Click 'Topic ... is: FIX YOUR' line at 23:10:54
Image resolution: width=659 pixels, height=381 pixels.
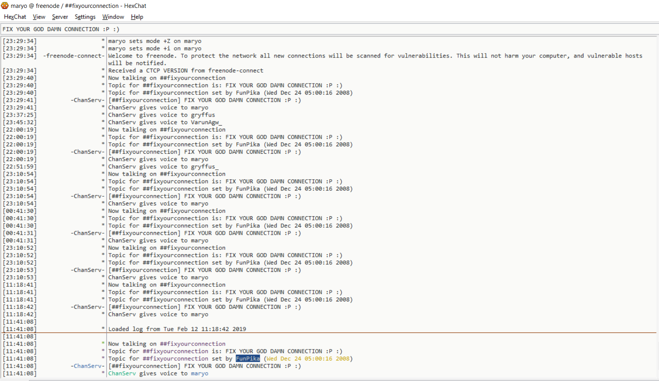pyautogui.click(x=225, y=181)
